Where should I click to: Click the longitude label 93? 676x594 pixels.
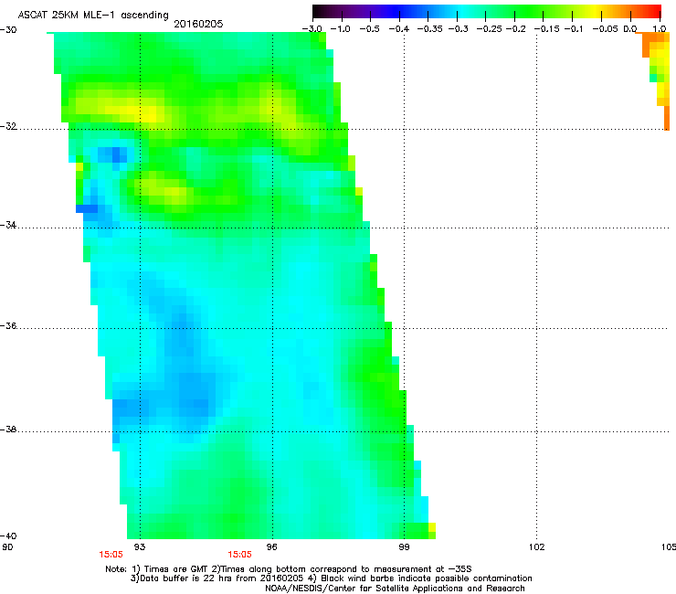140,547
